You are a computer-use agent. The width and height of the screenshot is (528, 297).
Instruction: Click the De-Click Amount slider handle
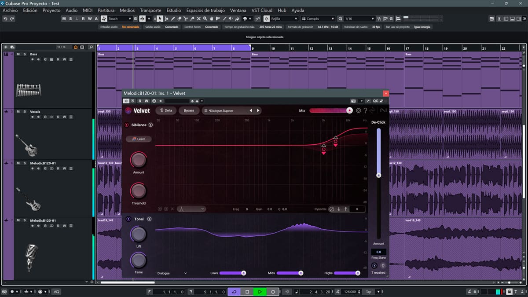[378, 175]
